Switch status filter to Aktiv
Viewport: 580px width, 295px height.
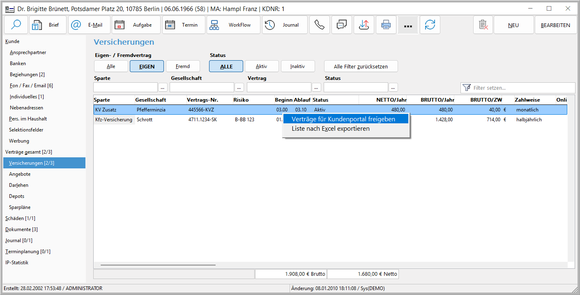[x=262, y=66]
